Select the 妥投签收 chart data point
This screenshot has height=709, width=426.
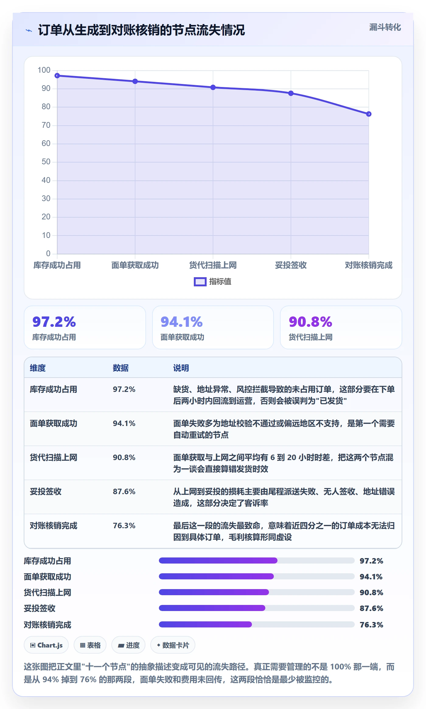[291, 93]
